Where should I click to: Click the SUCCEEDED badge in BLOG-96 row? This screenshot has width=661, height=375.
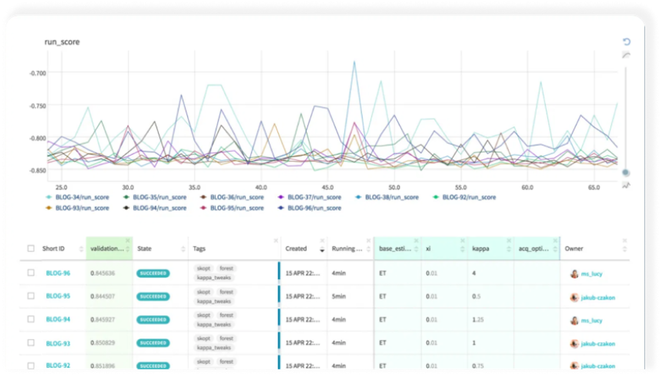pos(153,273)
